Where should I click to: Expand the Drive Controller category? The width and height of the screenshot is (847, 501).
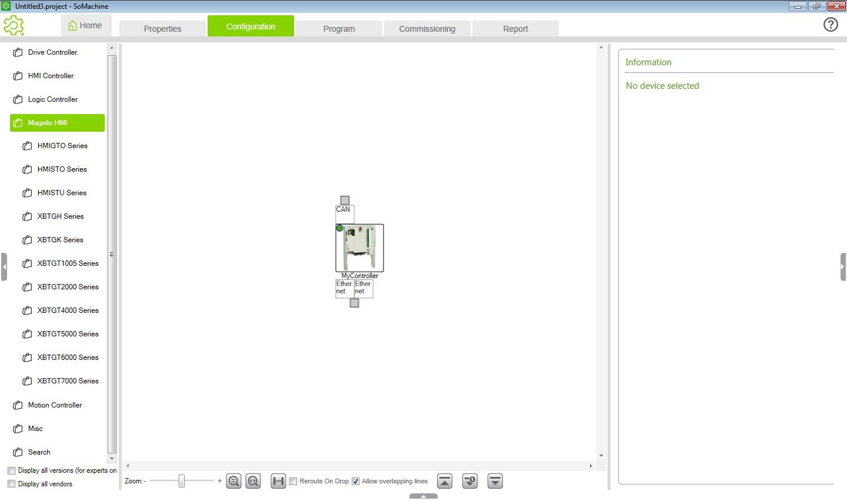[x=57, y=52]
